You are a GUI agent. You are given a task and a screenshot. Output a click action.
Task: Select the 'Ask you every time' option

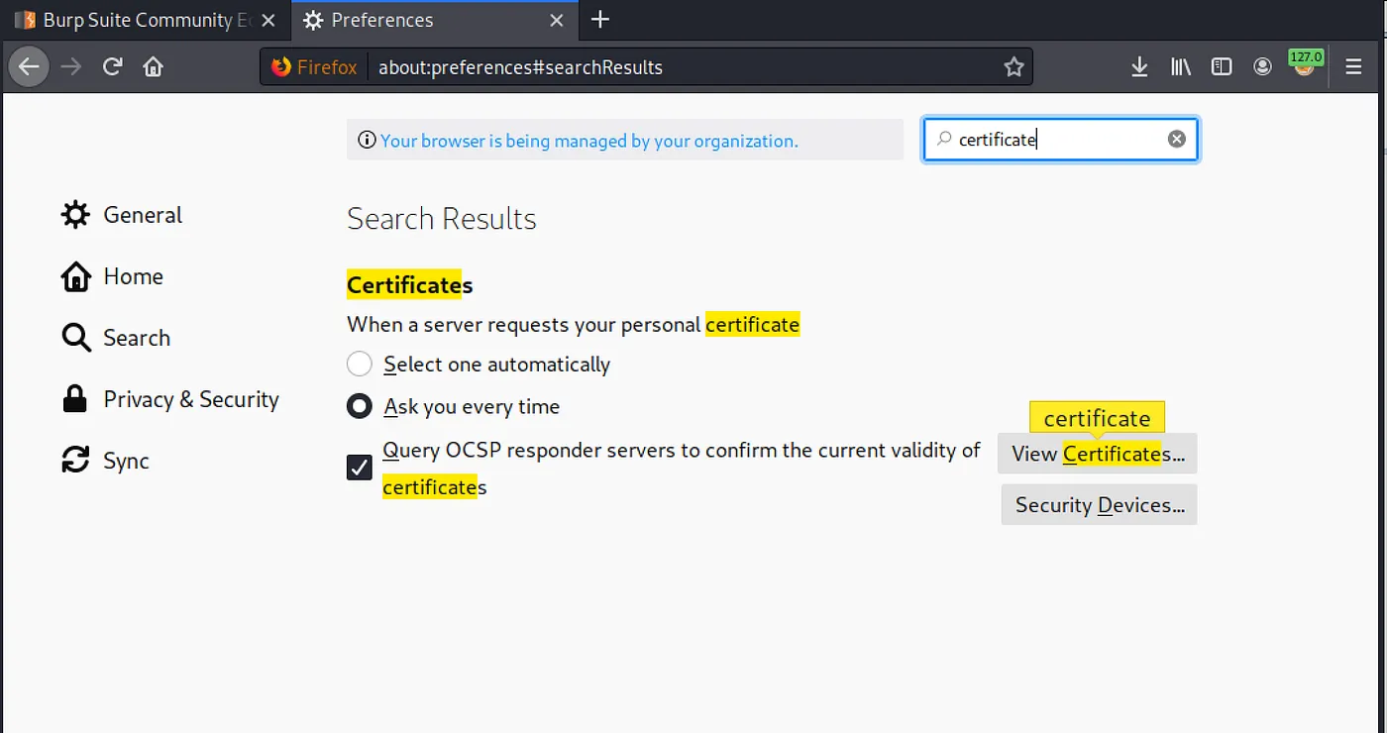[359, 406]
